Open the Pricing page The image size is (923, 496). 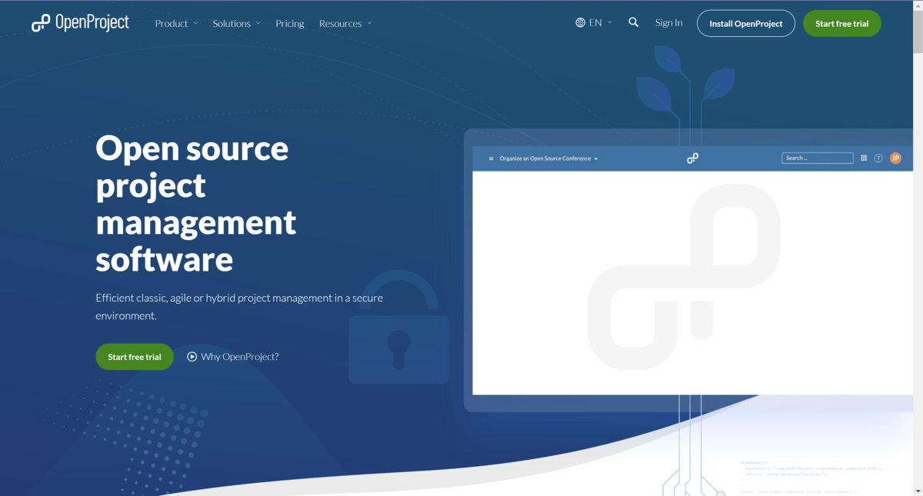[290, 23]
